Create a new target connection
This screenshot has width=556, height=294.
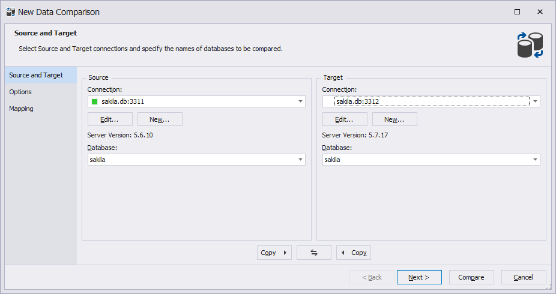(394, 119)
